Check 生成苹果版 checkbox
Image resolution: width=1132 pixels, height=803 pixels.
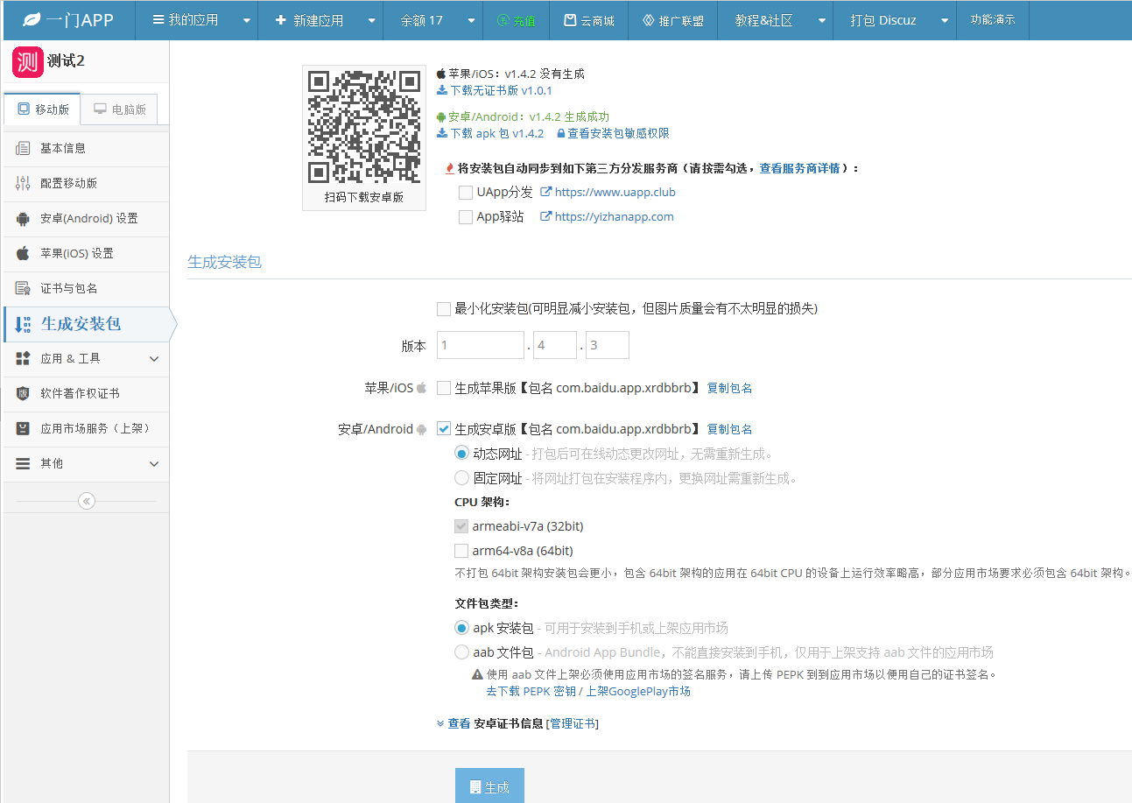tap(444, 387)
